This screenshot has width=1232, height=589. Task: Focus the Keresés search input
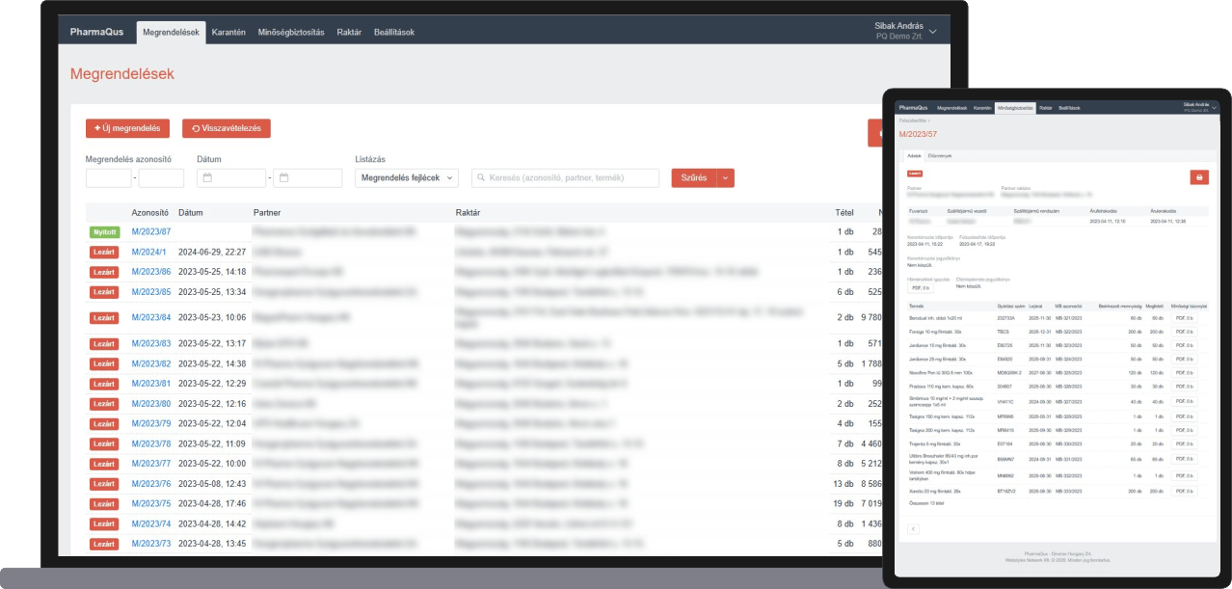pyautogui.click(x=565, y=178)
